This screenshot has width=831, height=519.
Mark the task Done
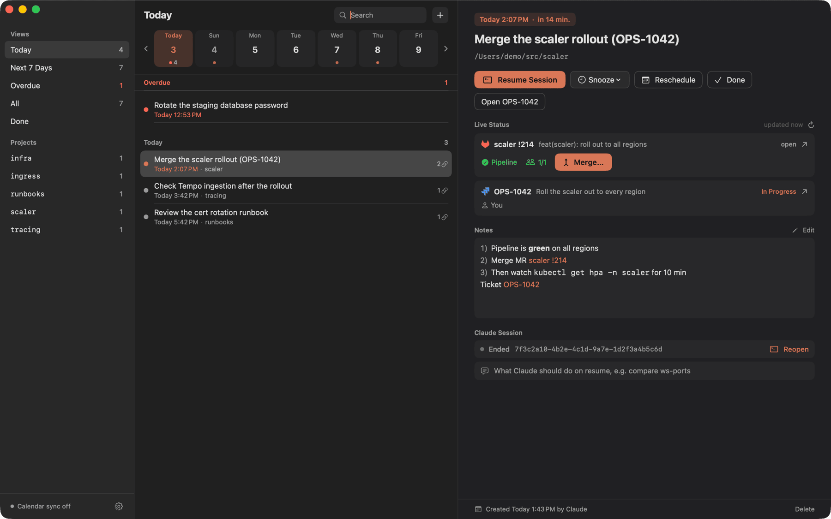click(x=729, y=80)
